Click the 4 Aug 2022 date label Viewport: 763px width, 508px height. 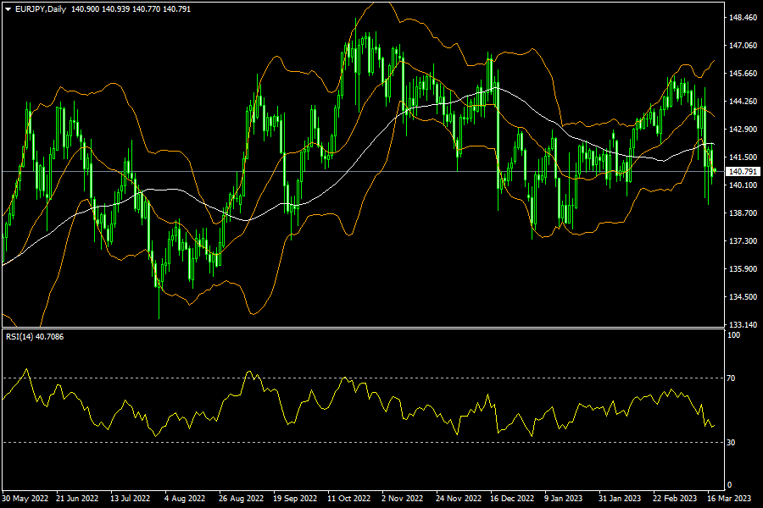click(x=185, y=499)
